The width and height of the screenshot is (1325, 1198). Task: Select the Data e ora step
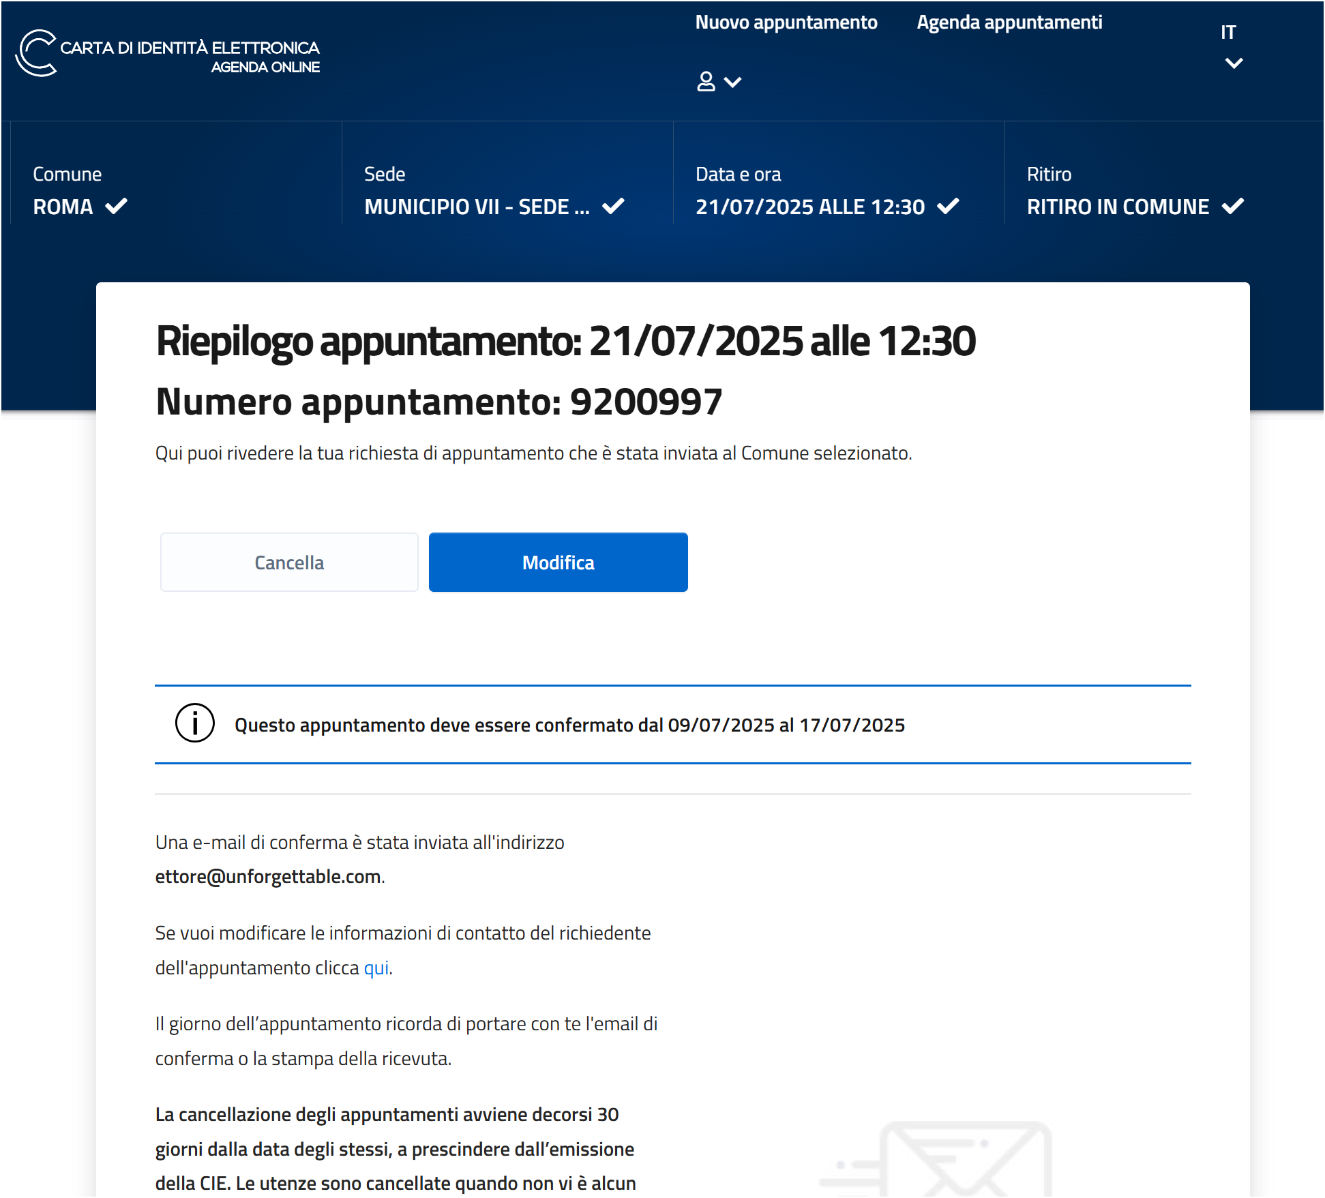pyautogui.click(x=839, y=190)
